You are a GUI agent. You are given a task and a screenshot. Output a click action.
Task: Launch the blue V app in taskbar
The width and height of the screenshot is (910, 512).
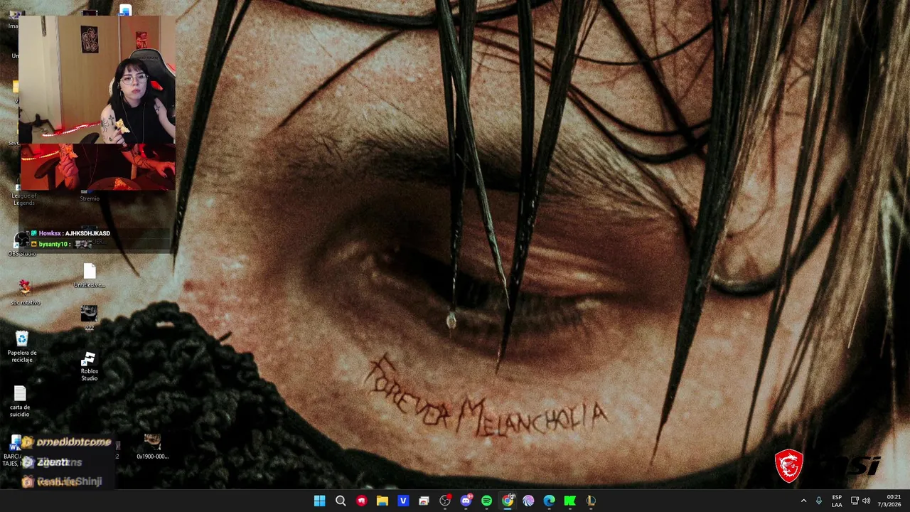coord(403,501)
